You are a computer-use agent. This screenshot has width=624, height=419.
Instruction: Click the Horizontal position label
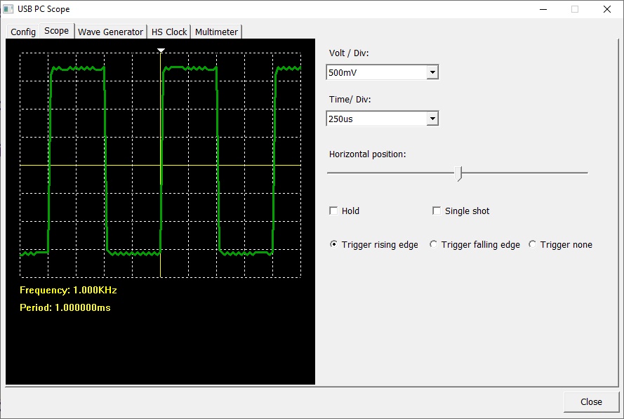pos(367,154)
